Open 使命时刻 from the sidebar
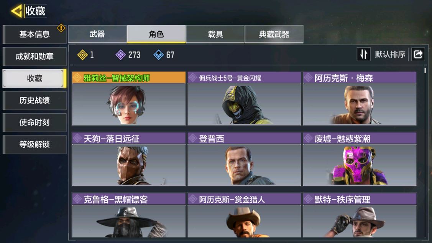The image size is (432, 243). (x=34, y=122)
